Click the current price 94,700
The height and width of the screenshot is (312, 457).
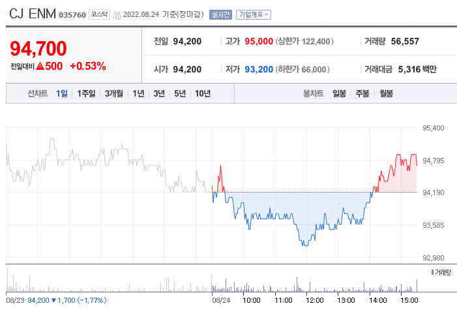(38, 48)
